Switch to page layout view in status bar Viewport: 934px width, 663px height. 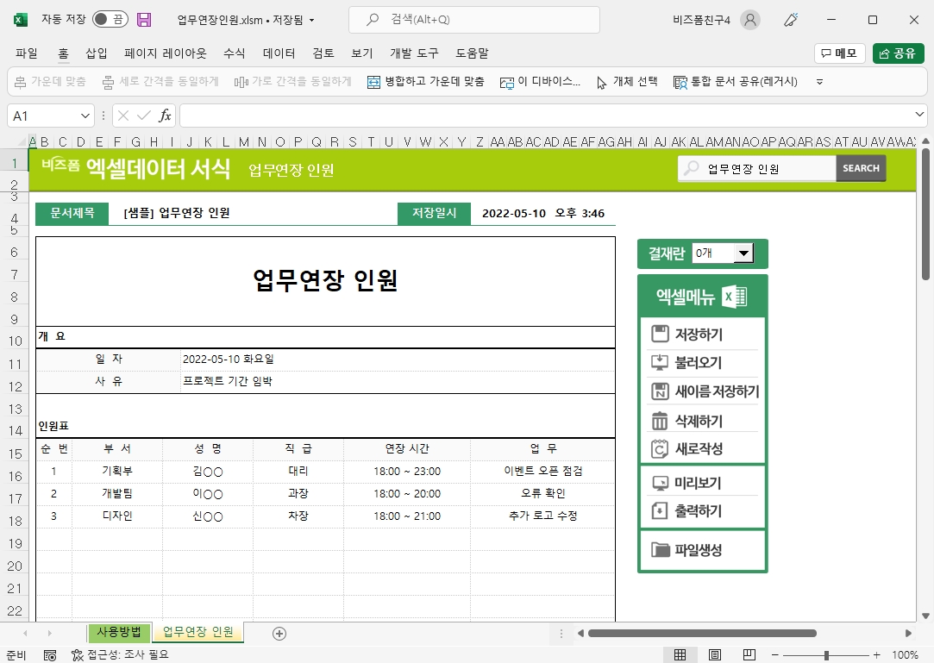pyautogui.click(x=715, y=655)
